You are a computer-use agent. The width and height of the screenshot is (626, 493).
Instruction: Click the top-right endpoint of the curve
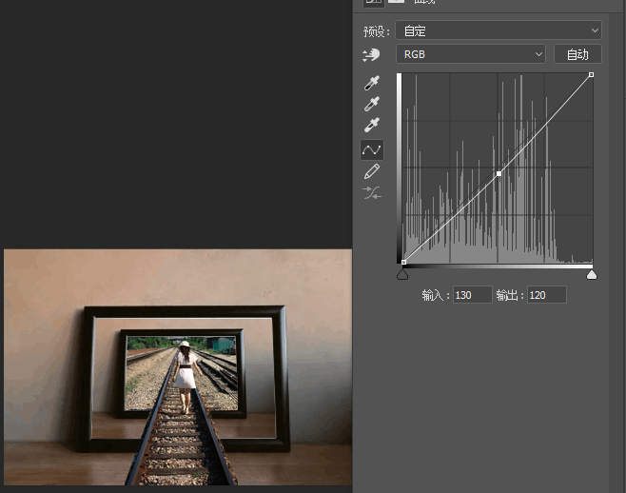pos(591,74)
